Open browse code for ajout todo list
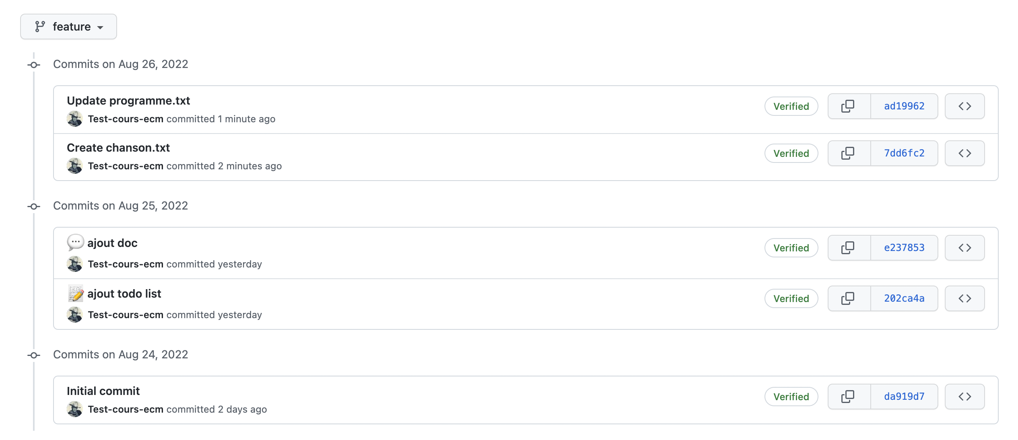Image resolution: width=1018 pixels, height=440 pixels. [965, 298]
